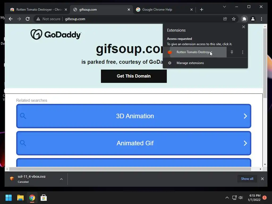Close the Google Chrome Help tab
Image resolution: width=272 pixels, height=204 pixels.
pos(191,10)
